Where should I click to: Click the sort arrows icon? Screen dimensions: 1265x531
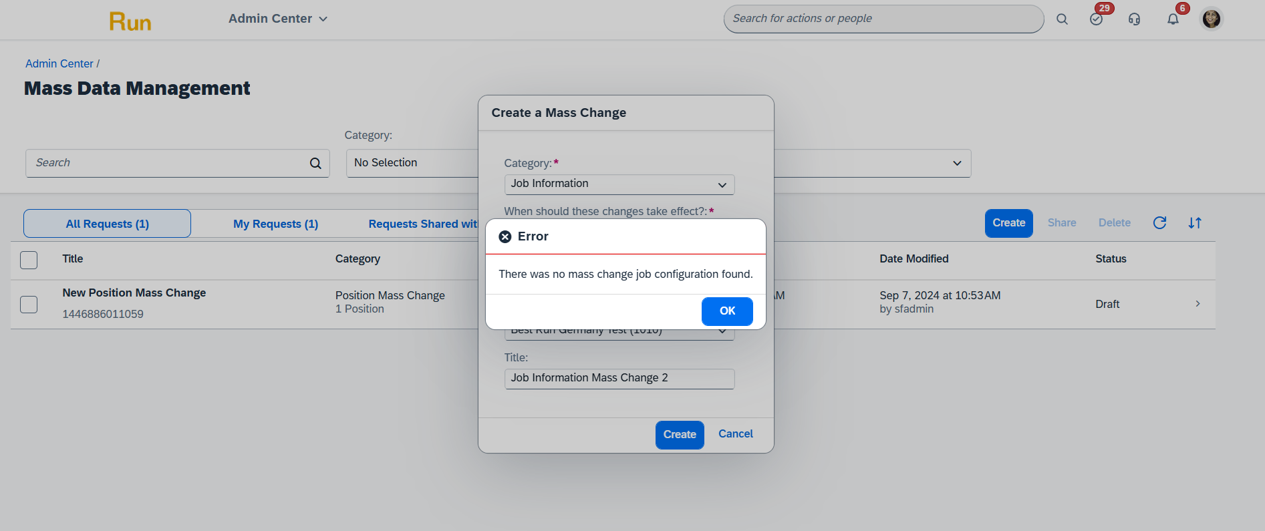click(1195, 223)
